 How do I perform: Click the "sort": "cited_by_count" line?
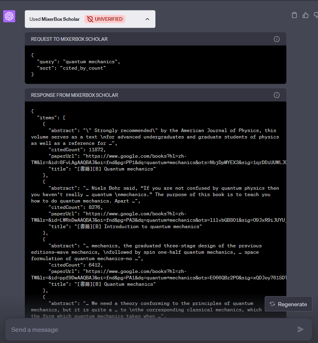(71, 68)
